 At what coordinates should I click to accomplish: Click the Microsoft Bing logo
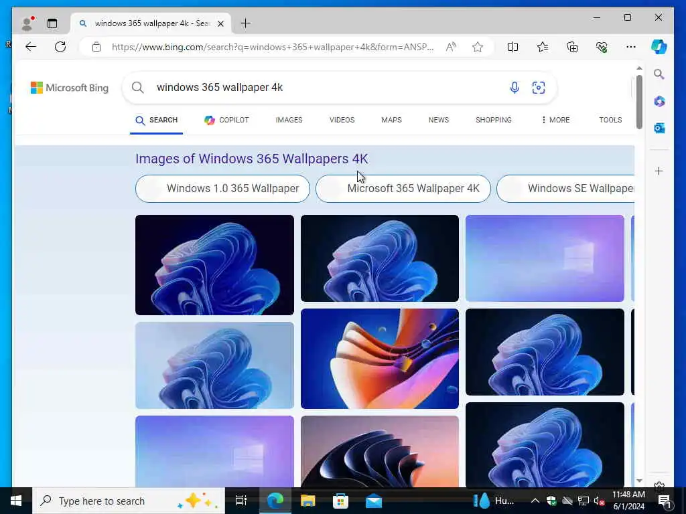click(70, 88)
